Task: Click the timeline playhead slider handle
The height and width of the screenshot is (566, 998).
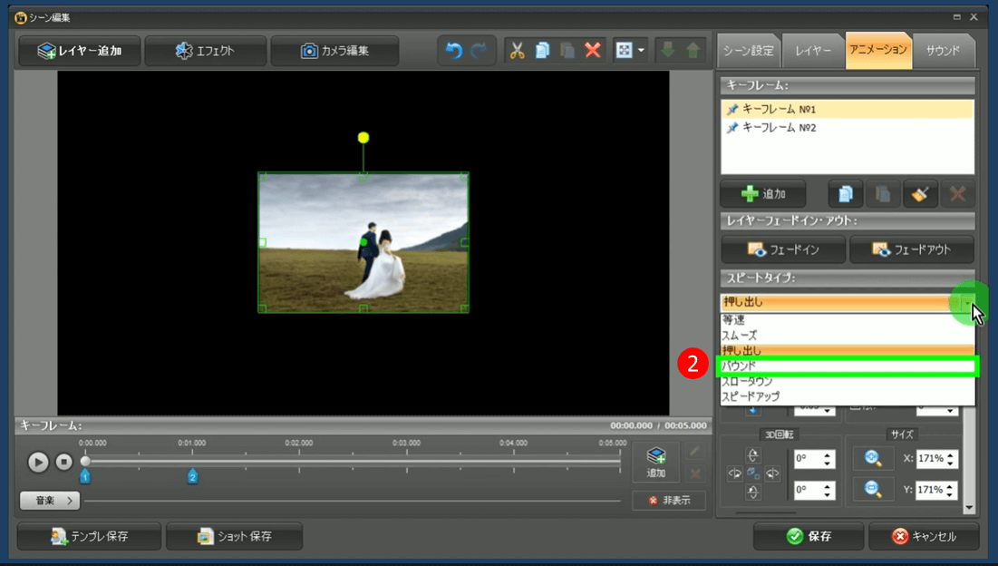Action: pos(85,461)
